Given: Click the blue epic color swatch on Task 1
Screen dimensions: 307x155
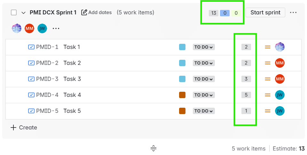Looking at the screenshot, I should click(x=182, y=47).
